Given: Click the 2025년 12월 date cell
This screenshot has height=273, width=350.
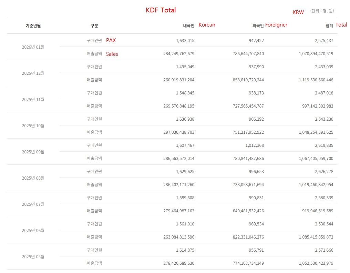Looking at the screenshot, I should point(33,73).
